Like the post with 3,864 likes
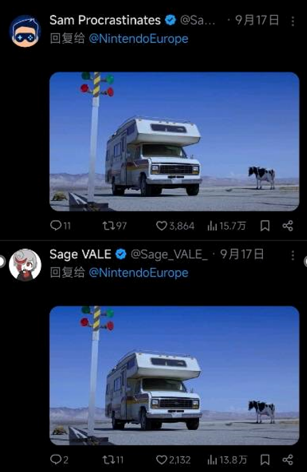 pos(175,225)
